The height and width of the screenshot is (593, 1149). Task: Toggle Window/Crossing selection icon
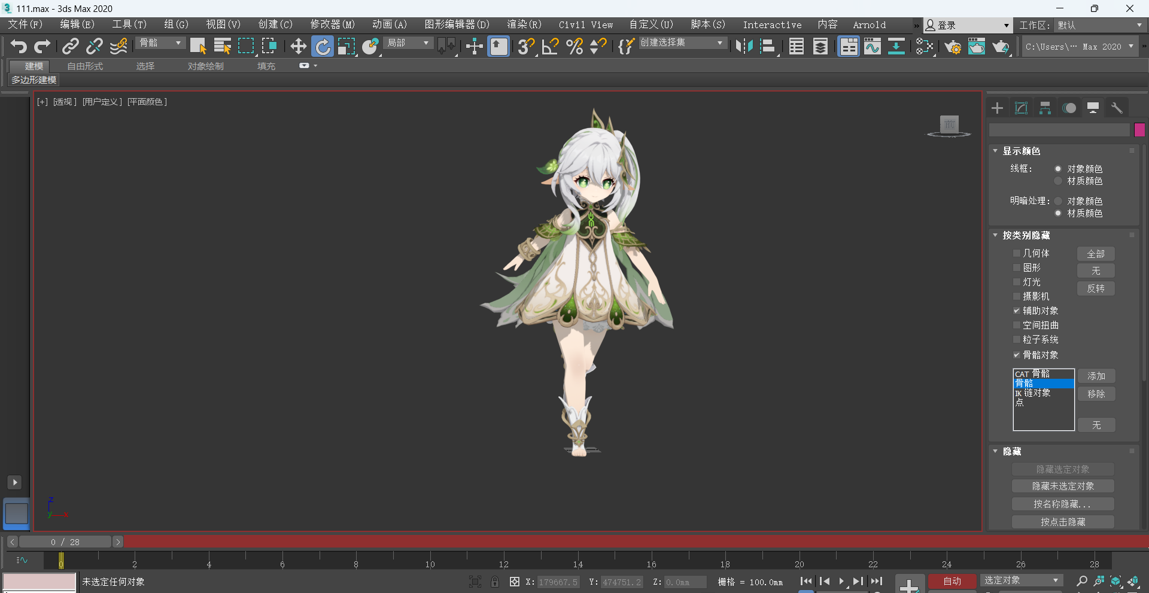(x=269, y=46)
